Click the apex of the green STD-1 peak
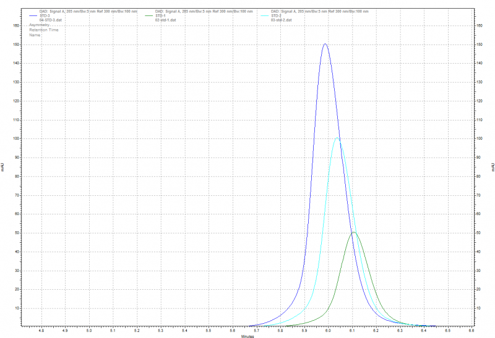Viewport: 495px width, 338px height. 353,232
